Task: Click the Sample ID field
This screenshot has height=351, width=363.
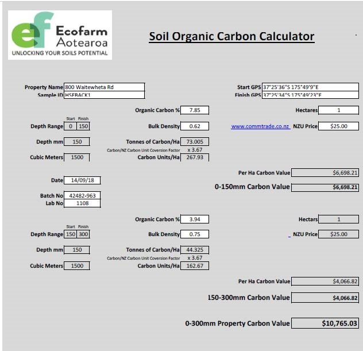Action: [104, 95]
